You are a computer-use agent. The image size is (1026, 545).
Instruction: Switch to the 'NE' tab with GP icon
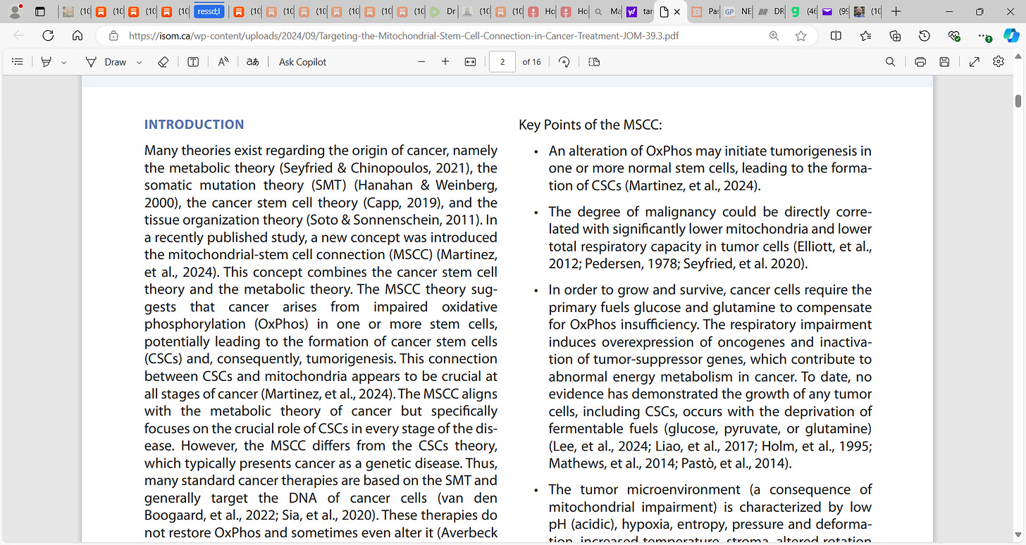point(738,11)
